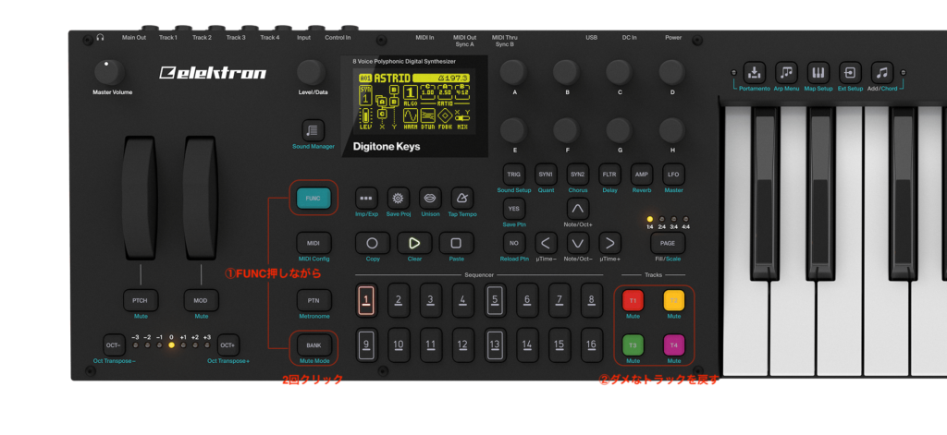Click the PTN Metronome button
Image resolution: width=947 pixels, height=435 pixels.
314,300
